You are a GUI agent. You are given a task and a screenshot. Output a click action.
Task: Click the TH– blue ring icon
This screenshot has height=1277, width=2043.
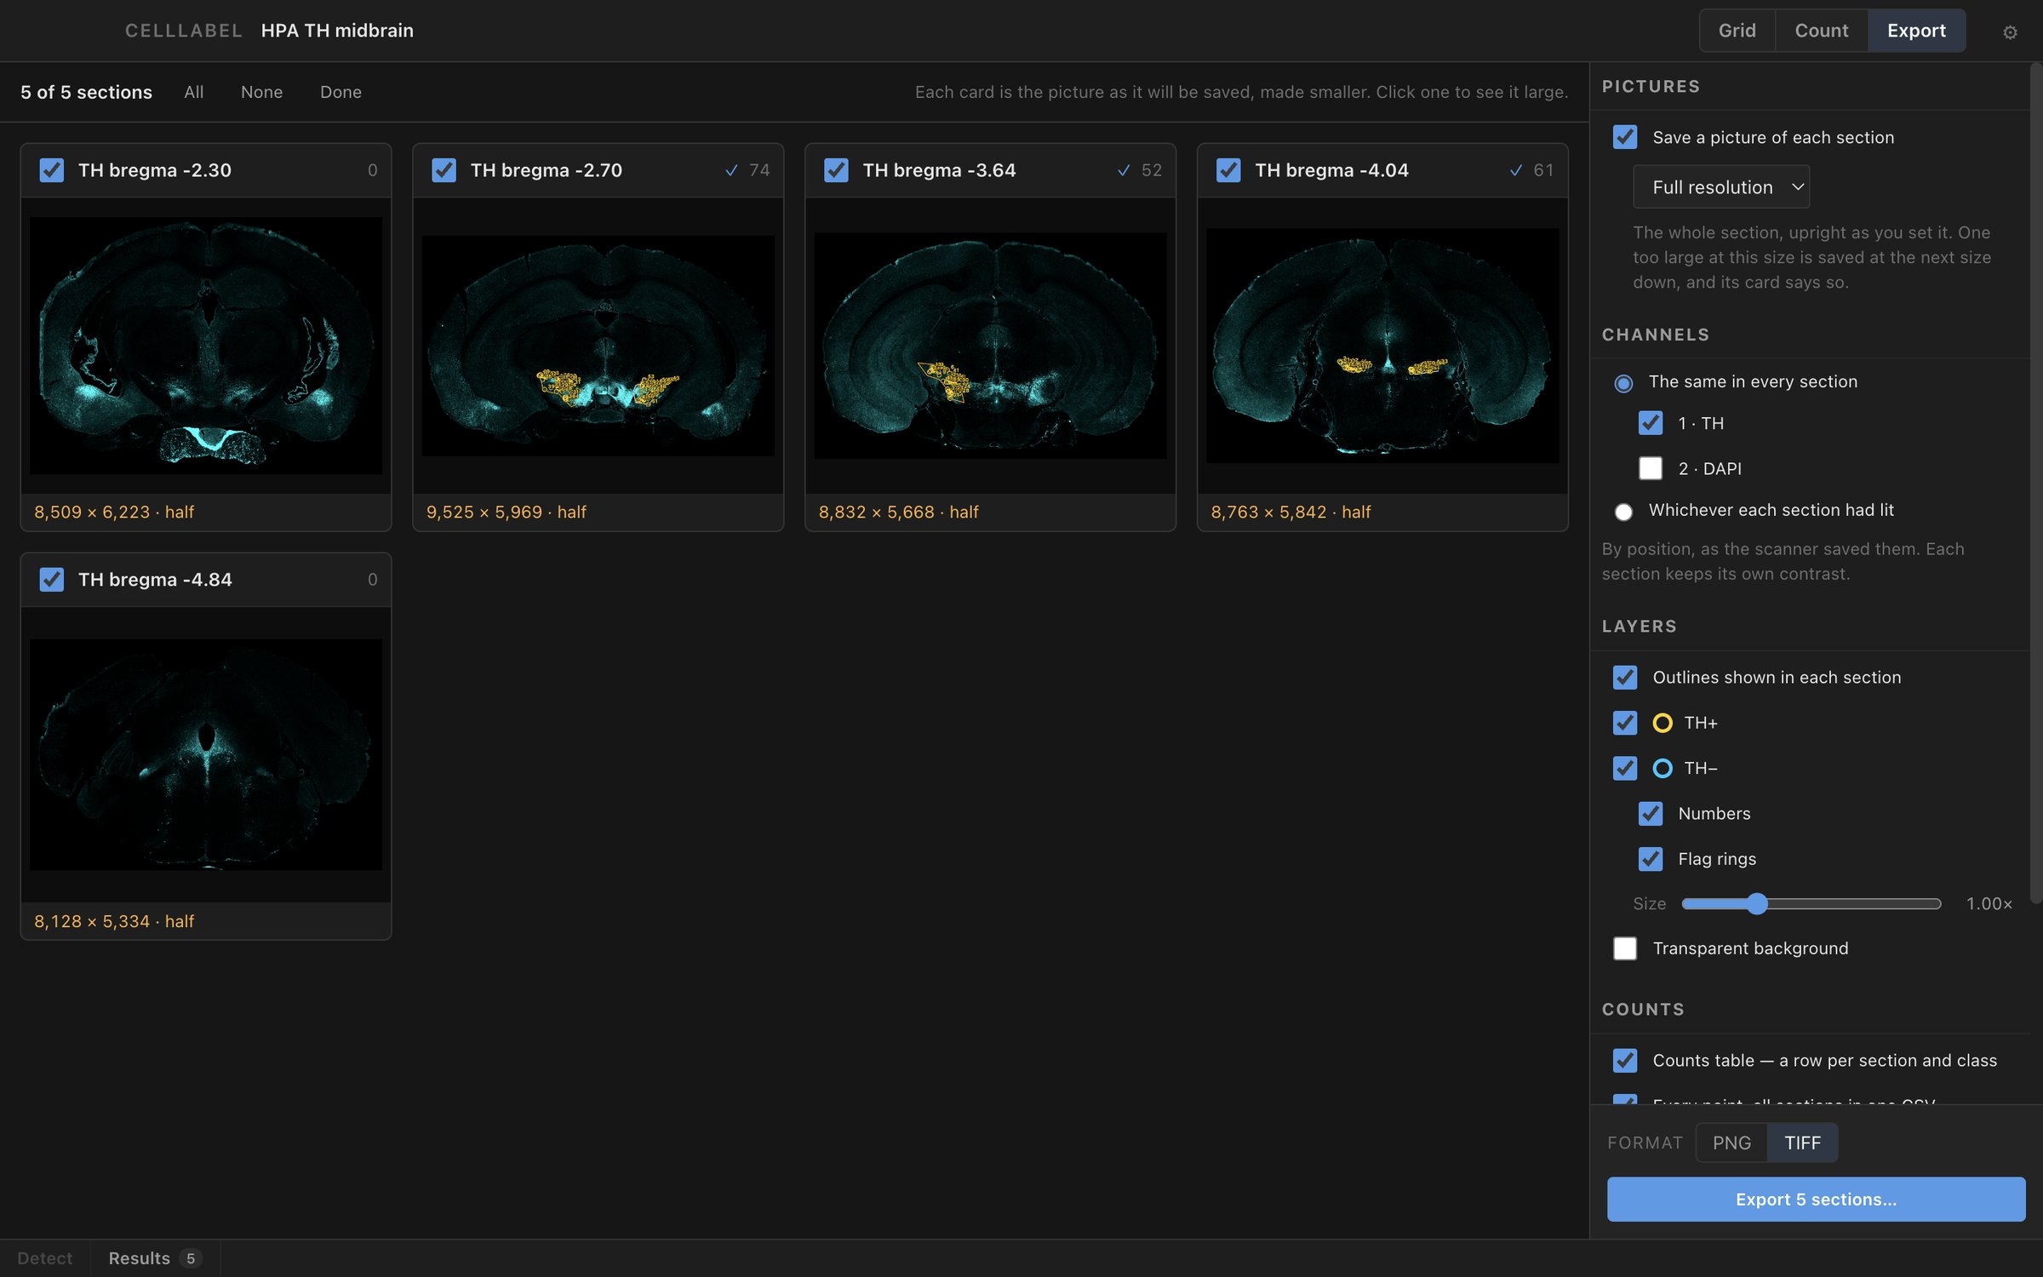(1662, 768)
